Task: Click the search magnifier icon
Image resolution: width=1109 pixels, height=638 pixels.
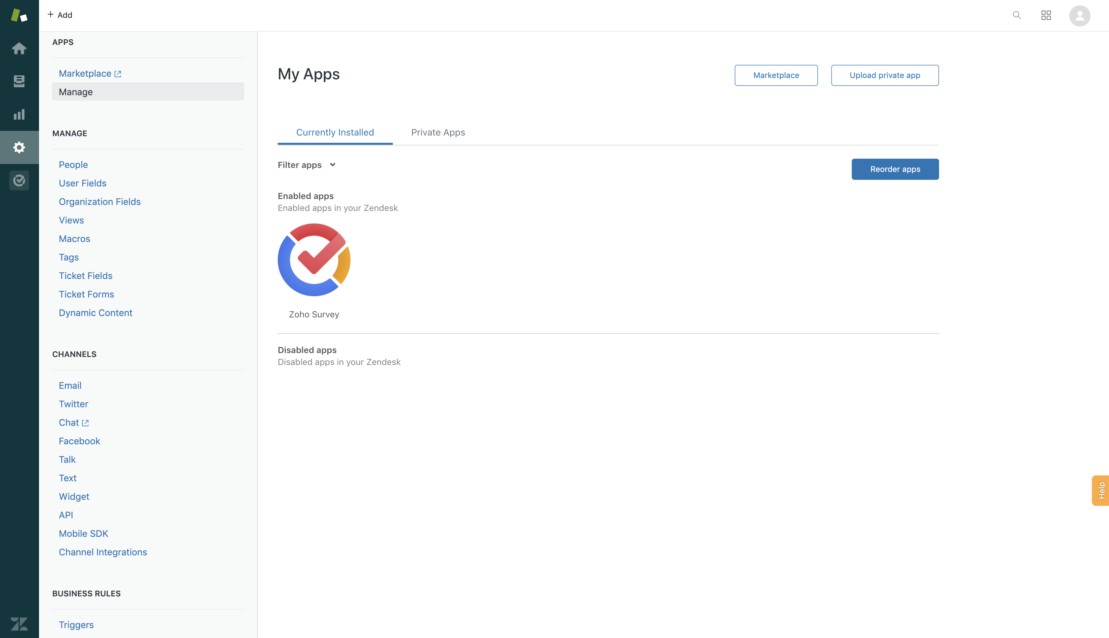Action: point(1016,15)
